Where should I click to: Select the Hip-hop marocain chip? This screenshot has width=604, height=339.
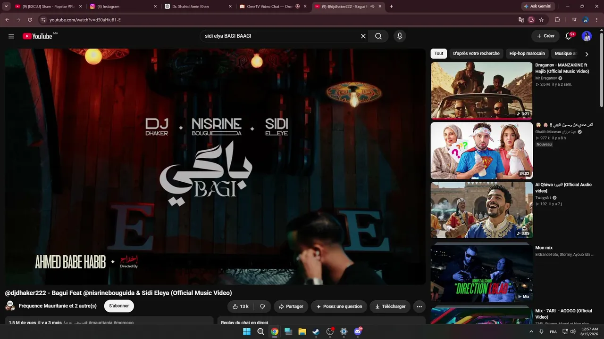(527, 54)
